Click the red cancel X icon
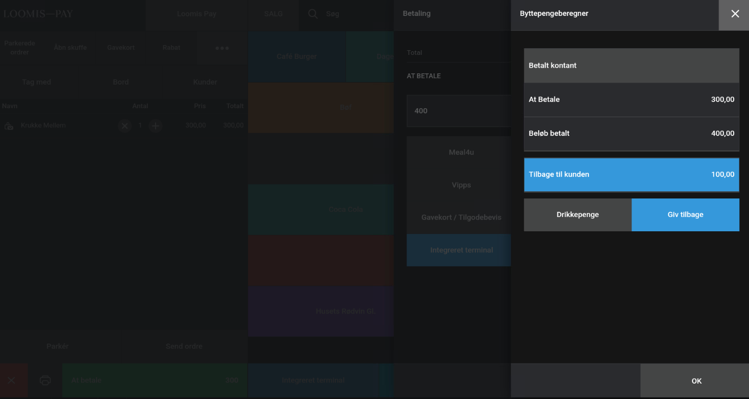The image size is (749, 399). [12, 381]
